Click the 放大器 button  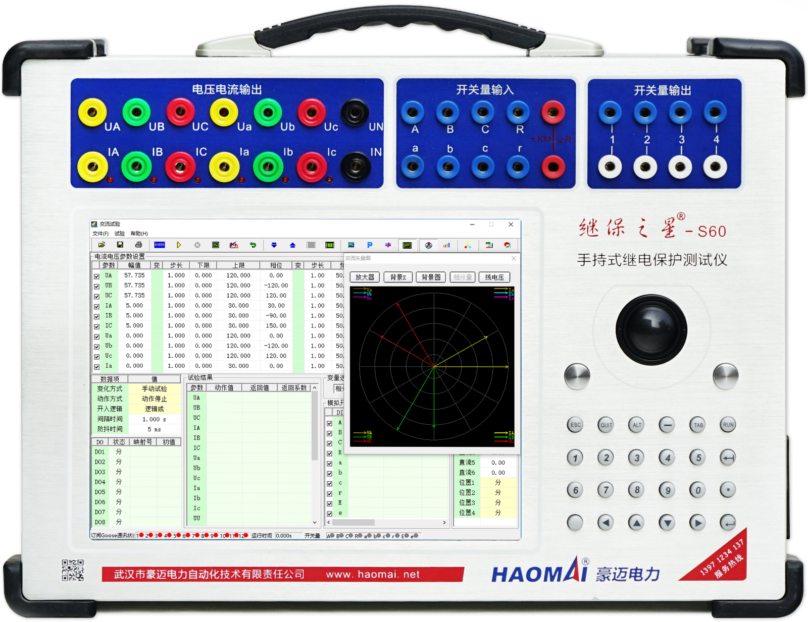[365, 277]
